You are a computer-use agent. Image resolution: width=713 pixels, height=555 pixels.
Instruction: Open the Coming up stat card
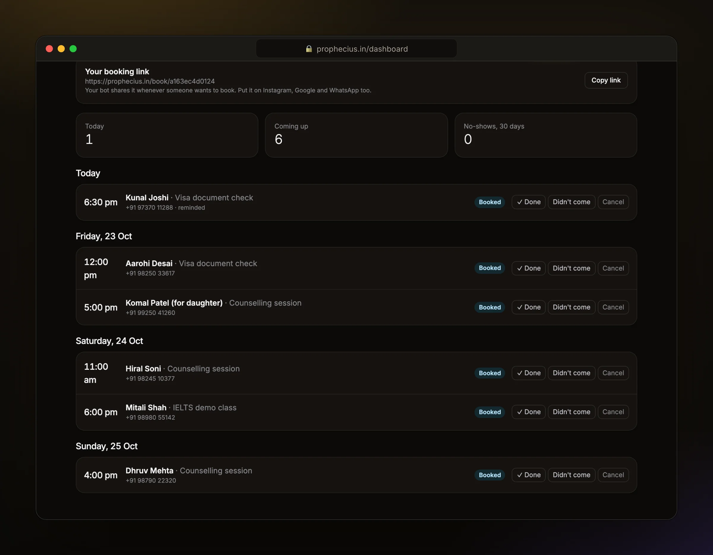click(356, 135)
